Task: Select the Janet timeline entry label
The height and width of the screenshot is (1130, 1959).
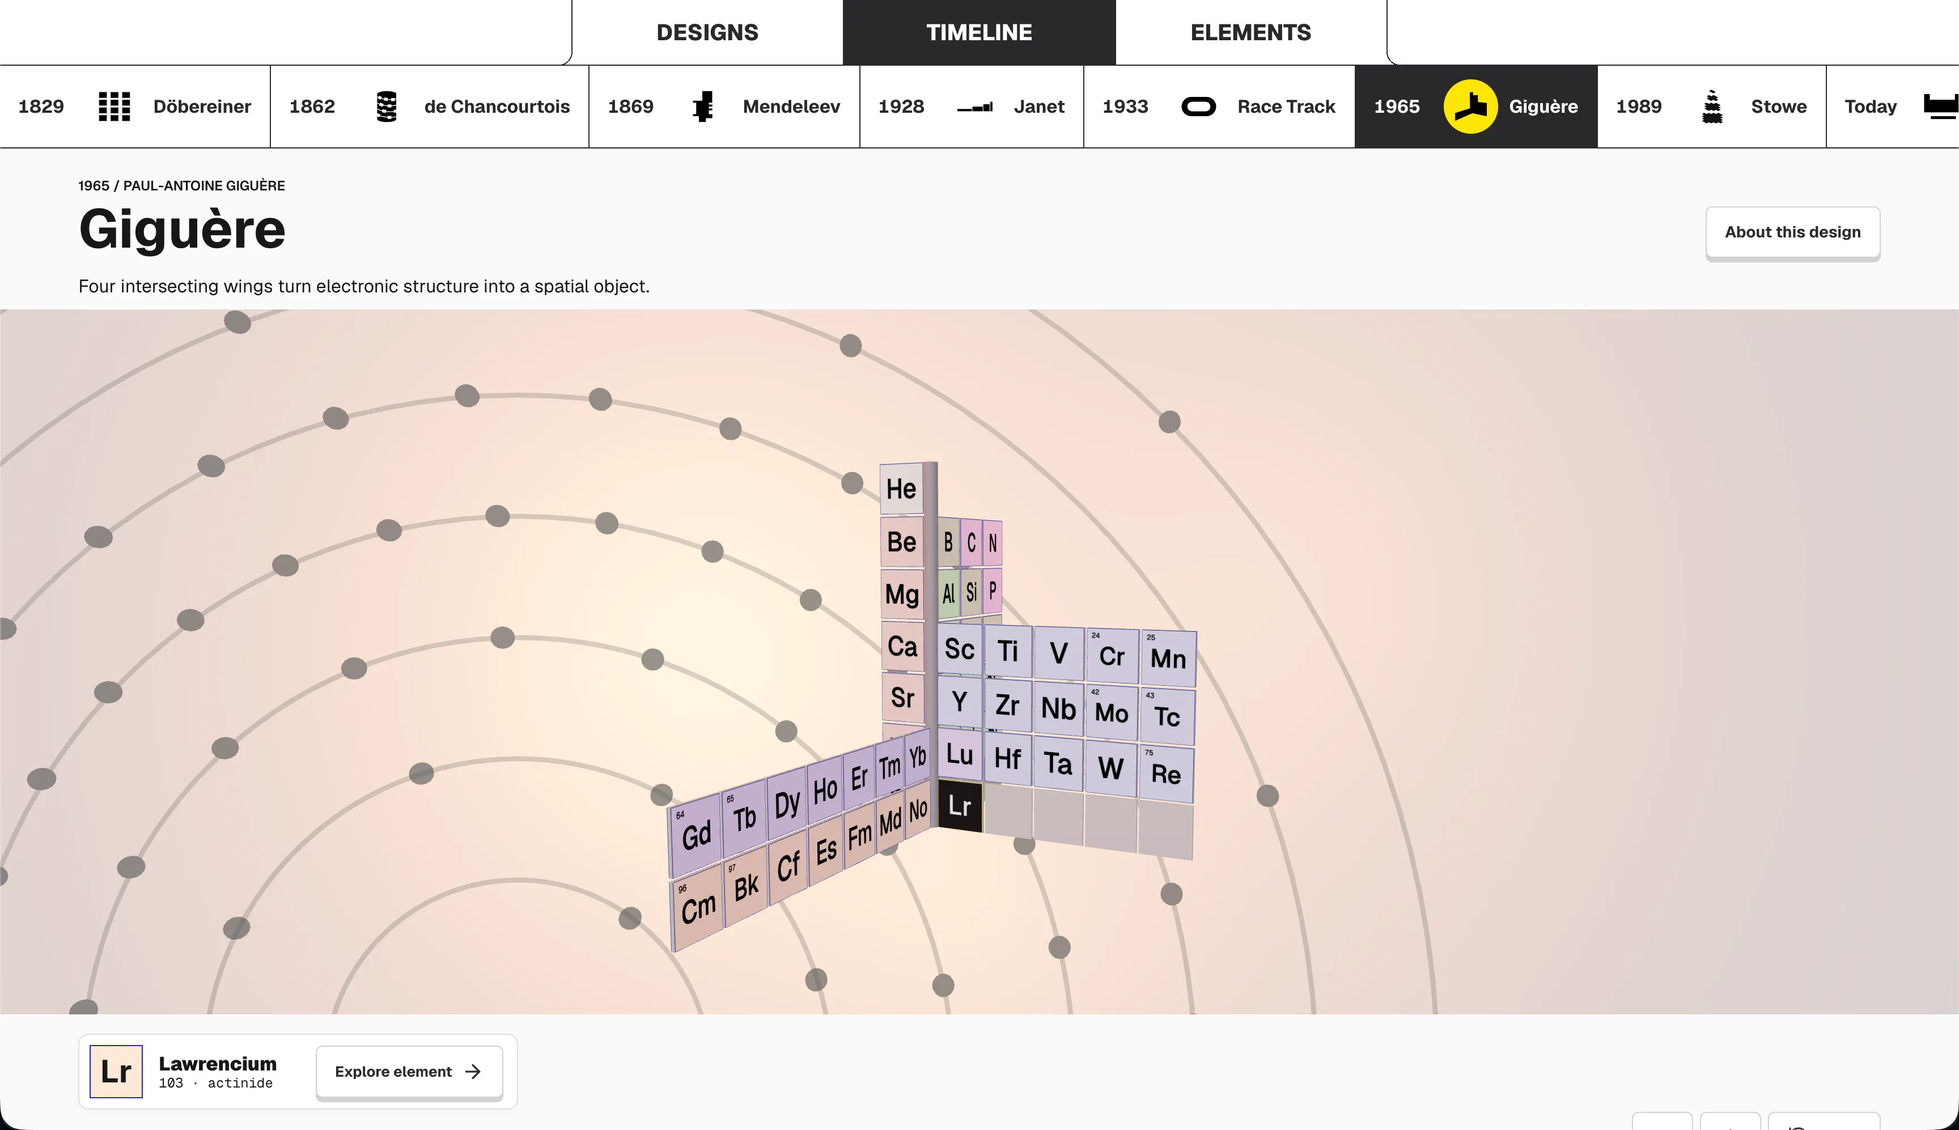Action: pyautogui.click(x=1038, y=107)
